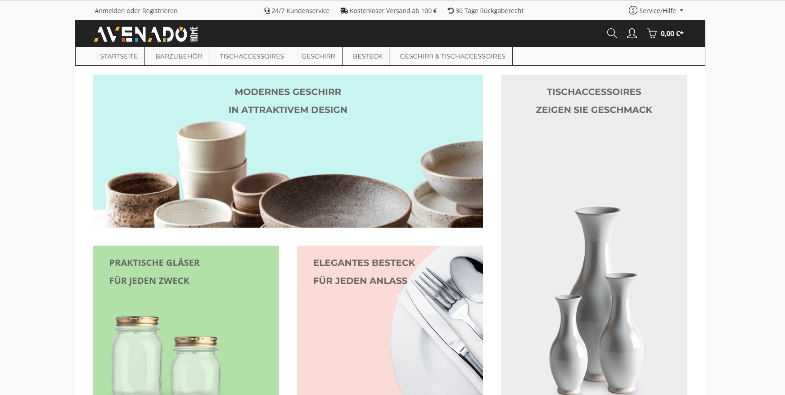The image size is (785, 395).
Task: Open the shopping cart icon
Action: click(652, 33)
